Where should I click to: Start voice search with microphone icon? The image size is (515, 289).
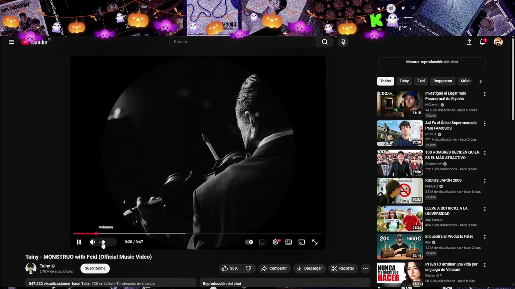[x=343, y=42]
